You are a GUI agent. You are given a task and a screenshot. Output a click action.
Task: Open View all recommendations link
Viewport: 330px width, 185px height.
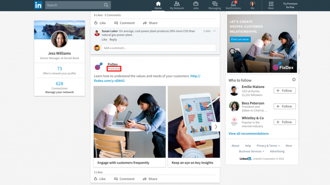pos(248,133)
